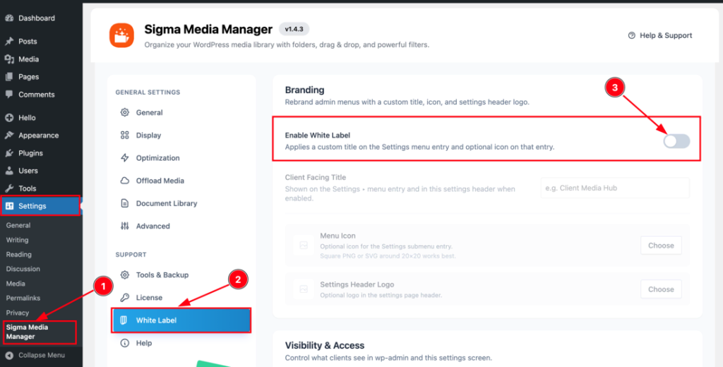Image resolution: width=723 pixels, height=367 pixels.
Task: Click the Sigma Media Manager page title
Action: 208,29
